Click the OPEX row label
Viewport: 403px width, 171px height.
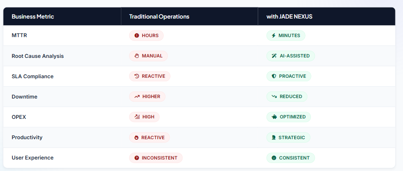coord(19,117)
